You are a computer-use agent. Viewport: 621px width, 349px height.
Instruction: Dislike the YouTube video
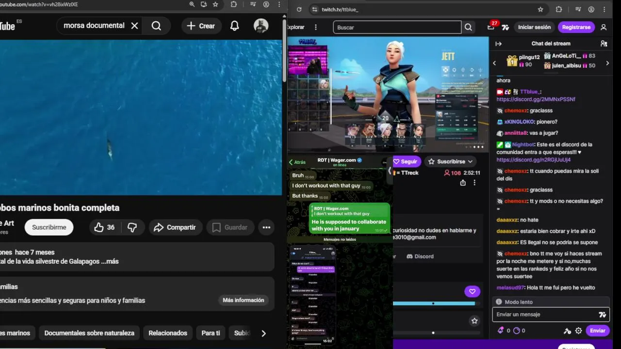coord(132,227)
